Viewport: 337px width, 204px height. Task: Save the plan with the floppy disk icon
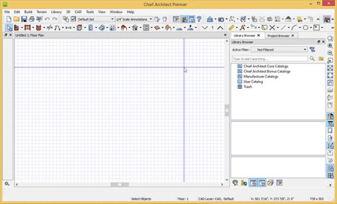(24, 19)
